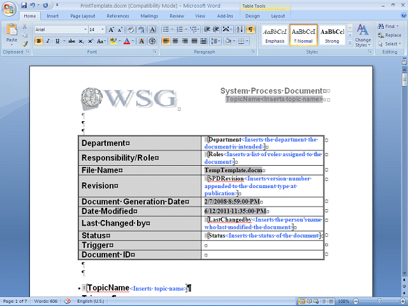Zoom out with the minus button
Screen dimensions: 408x306
[356, 302]
